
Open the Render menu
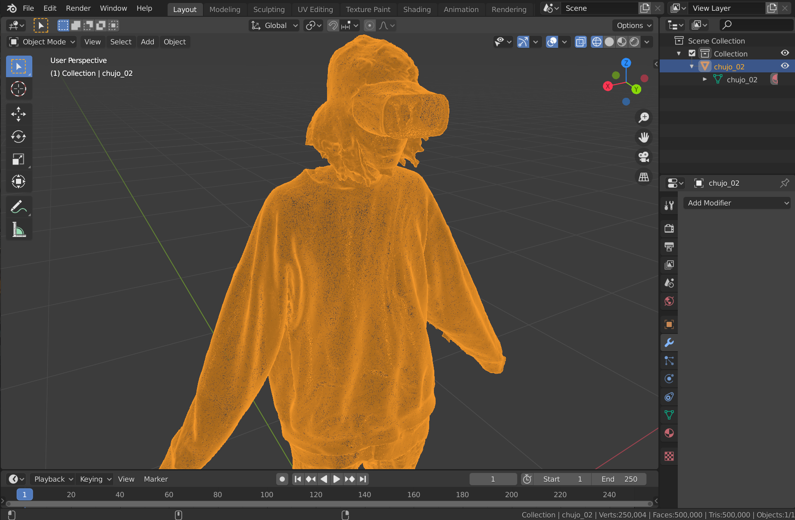click(x=78, y=8)
